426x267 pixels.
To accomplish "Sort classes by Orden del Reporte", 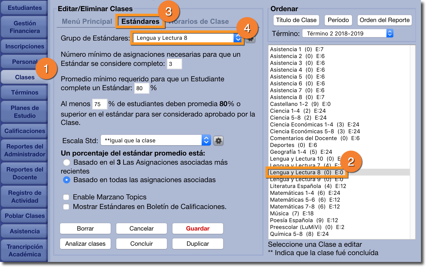I will click(384, 20).
